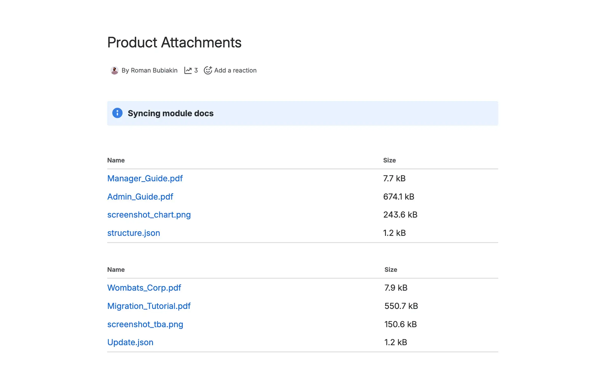
Task: Click the Update.json 1.2 kB size
Action: click(396, 342)
